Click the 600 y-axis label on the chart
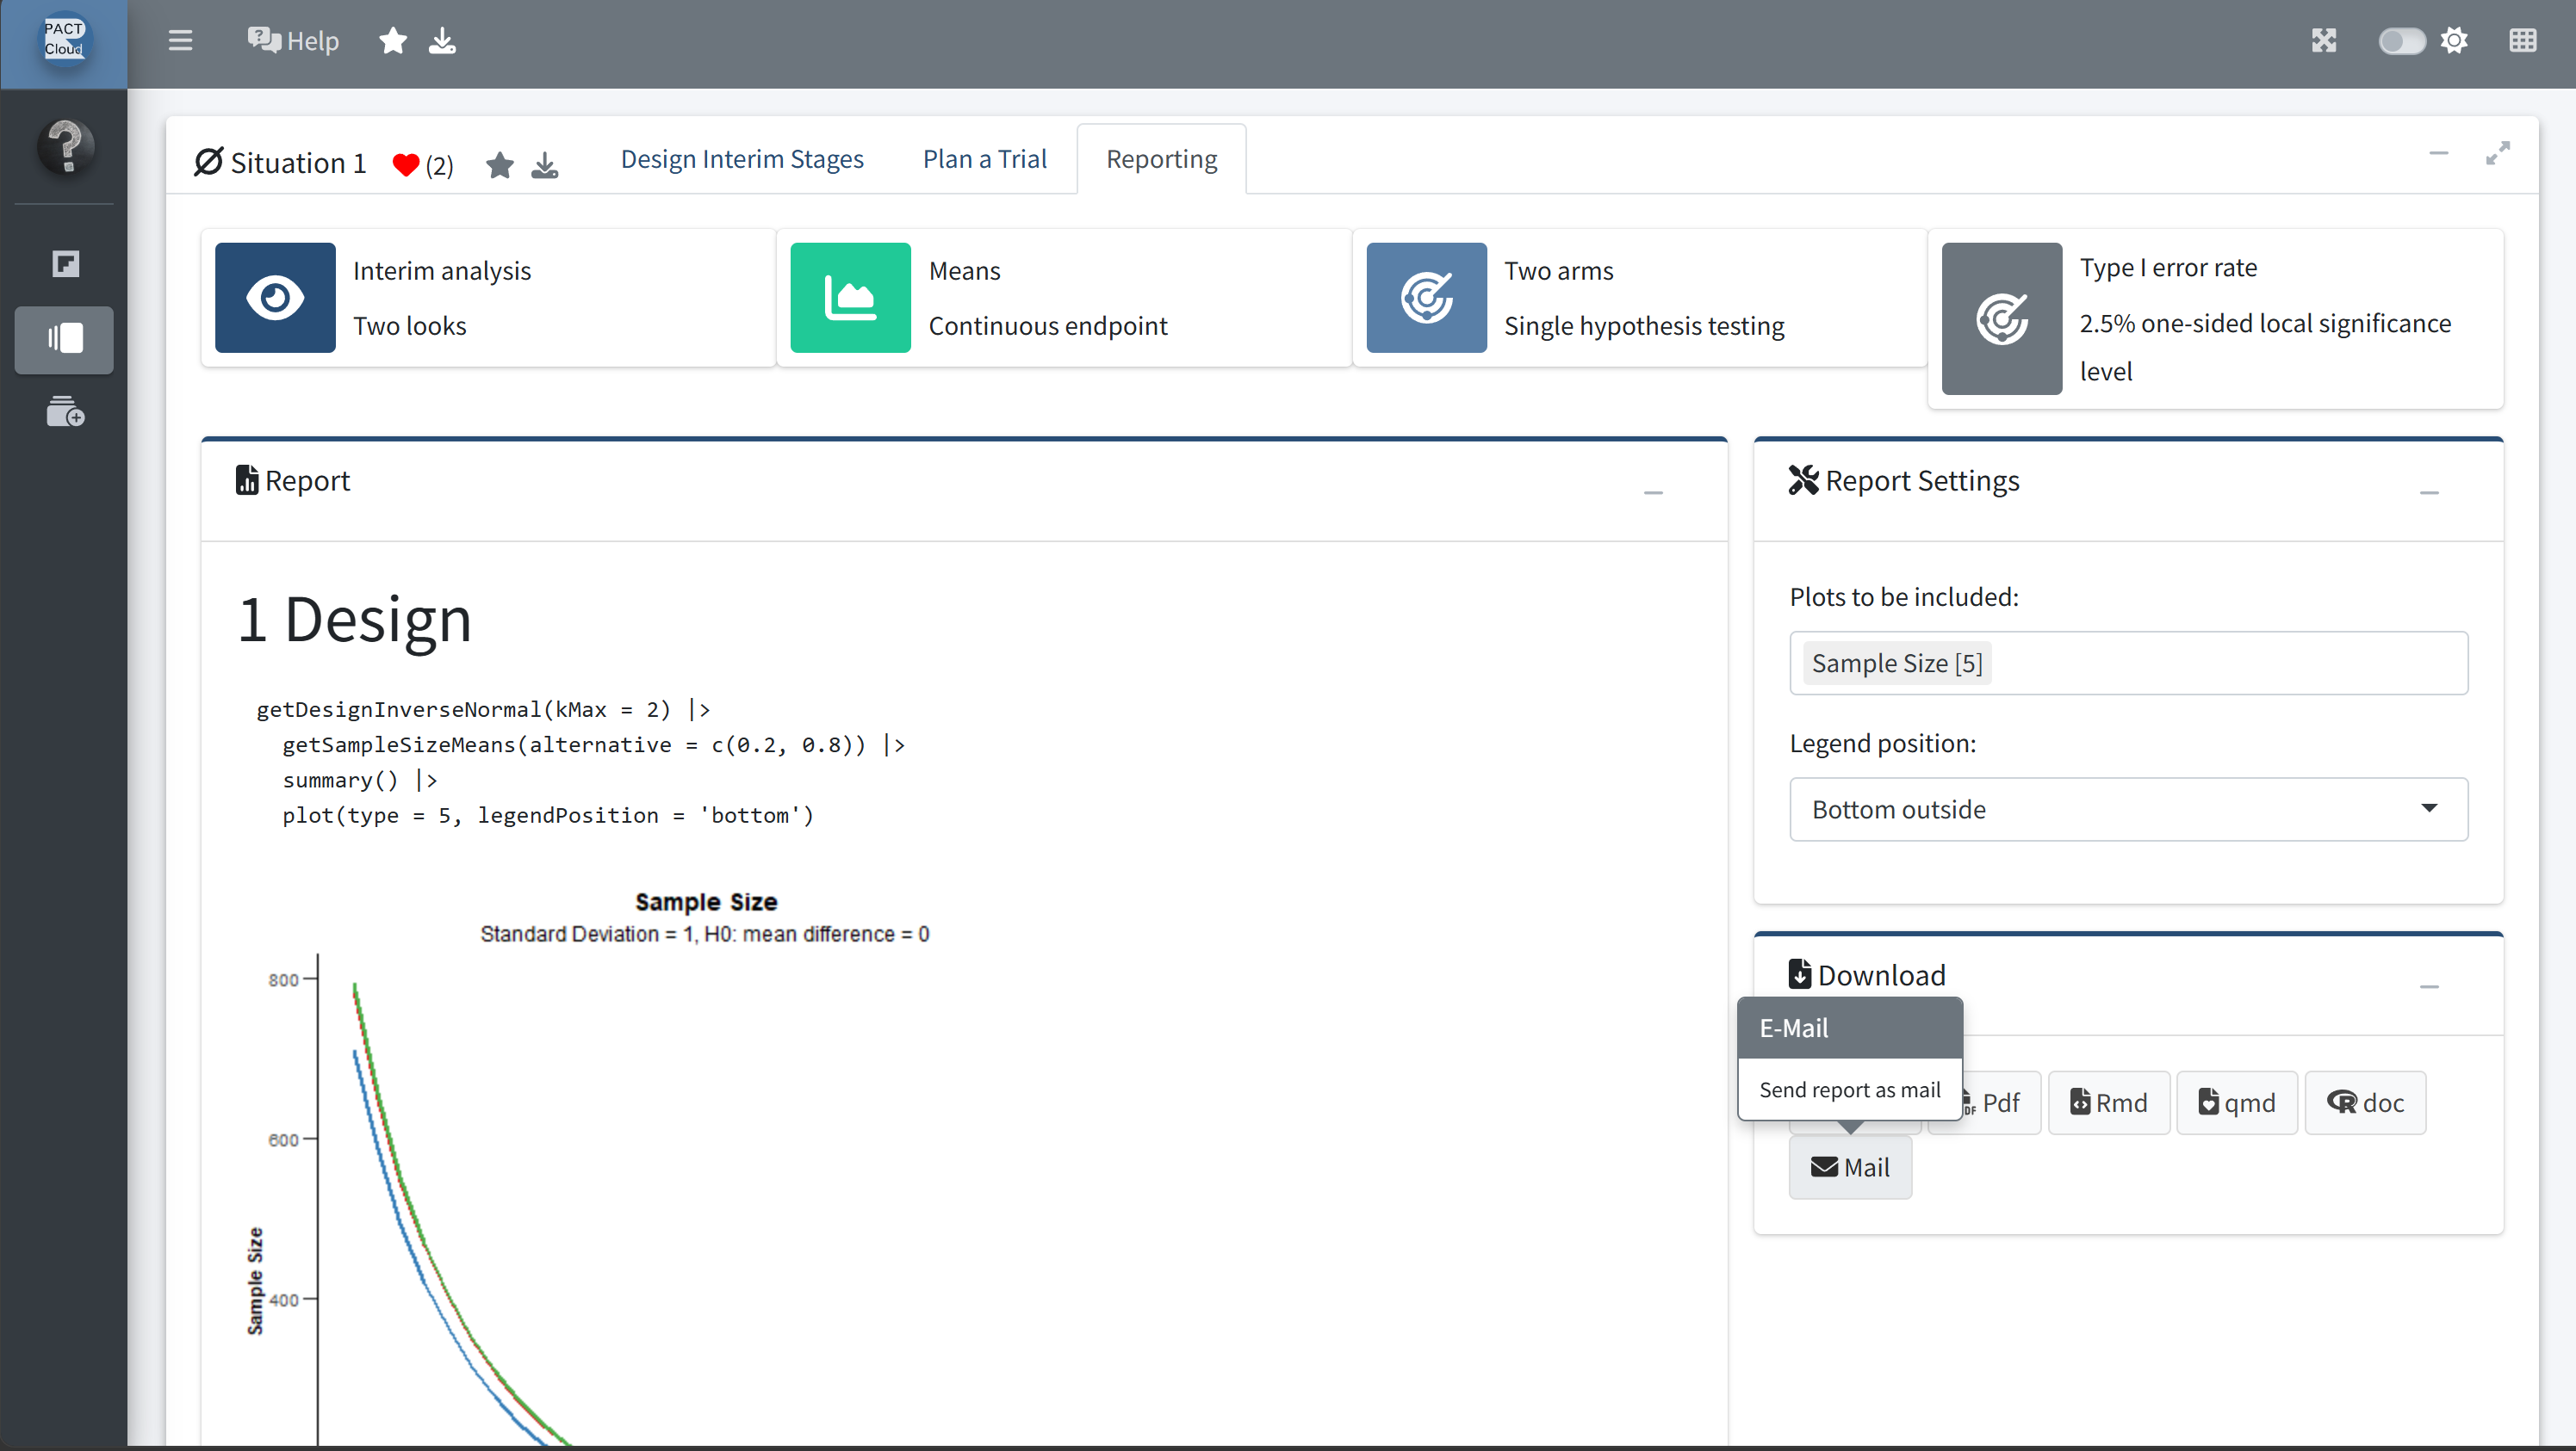The height and width of the screenshot is (1451, 2576). (283, 1140)
